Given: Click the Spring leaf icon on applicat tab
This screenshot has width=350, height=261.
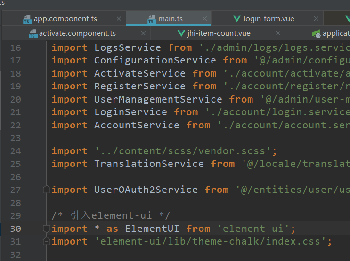Looking at the screenshot, I should (x=316, y=34).
